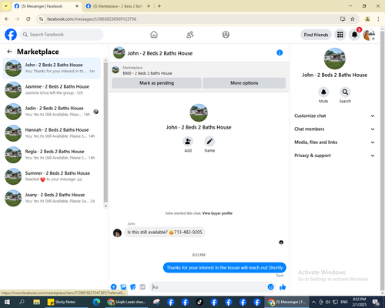
Task: Show hidden system tray icons
Action: click(313, 302)
